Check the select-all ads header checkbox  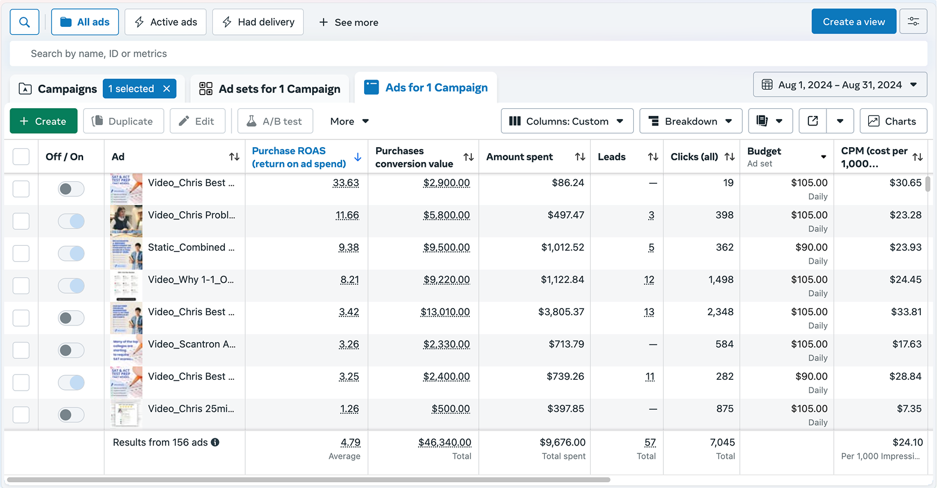coord(21,157)
